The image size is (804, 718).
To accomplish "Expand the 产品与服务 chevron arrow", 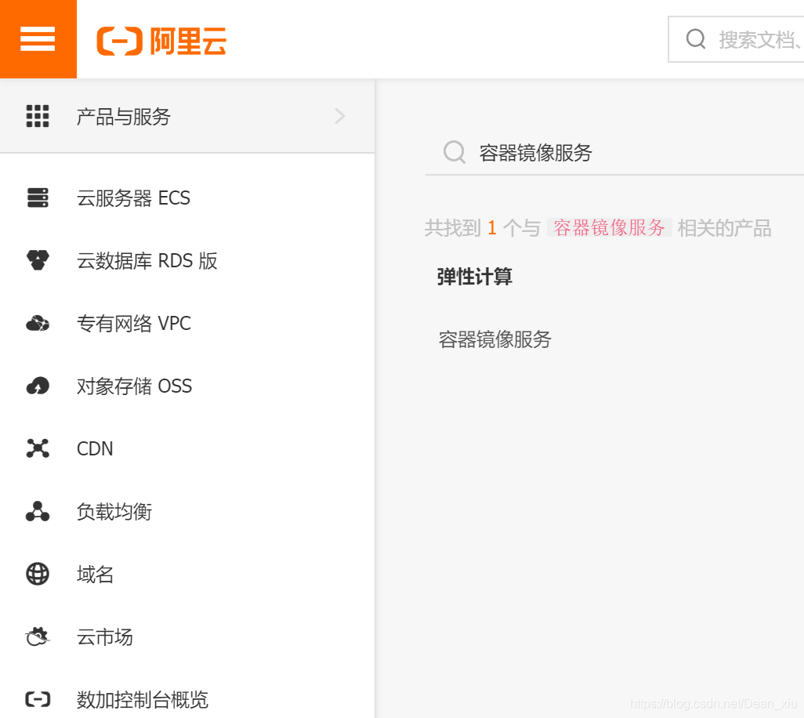I will pos(339,116).
